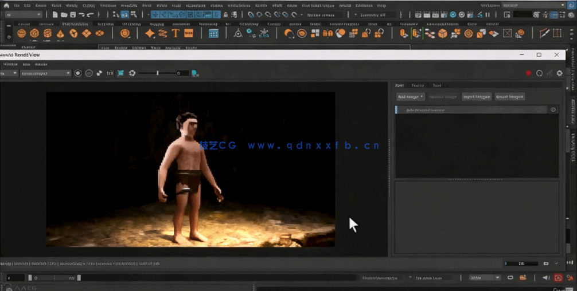The height and width of the screenshot is (291, 577).
Task: Expand the camera selection dropdown in Render View
Action: 68,73
